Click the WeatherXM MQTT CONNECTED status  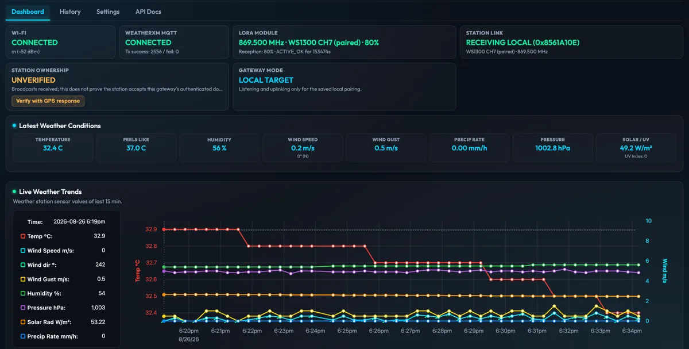click(x=148, y=43)
